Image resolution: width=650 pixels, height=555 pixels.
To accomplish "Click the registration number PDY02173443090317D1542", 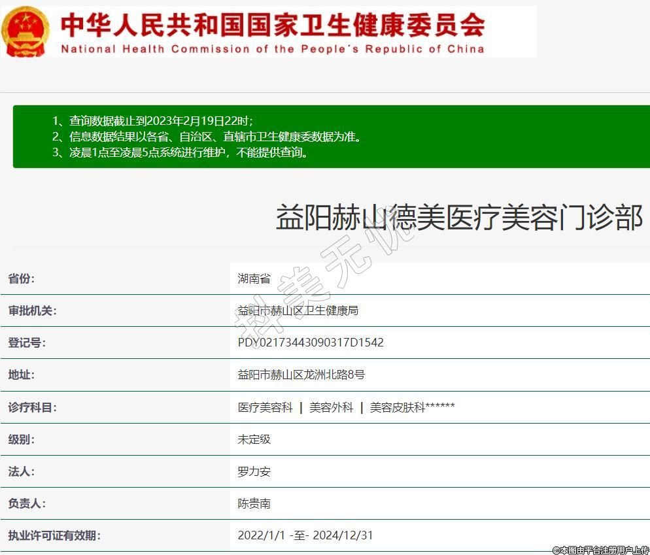I will point(310,343).
